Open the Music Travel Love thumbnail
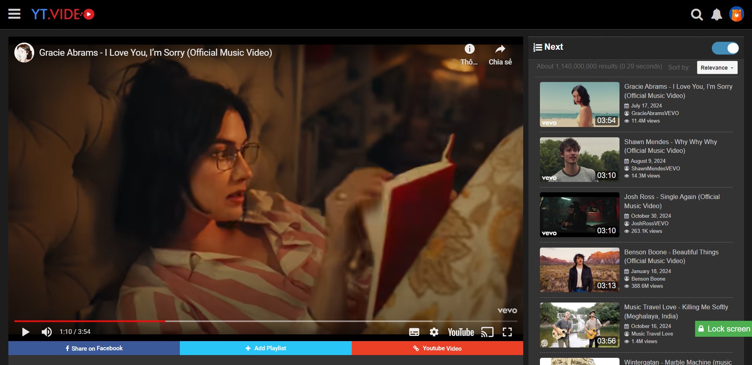Screen dimensions: 752x365 [x=580, y=325]
